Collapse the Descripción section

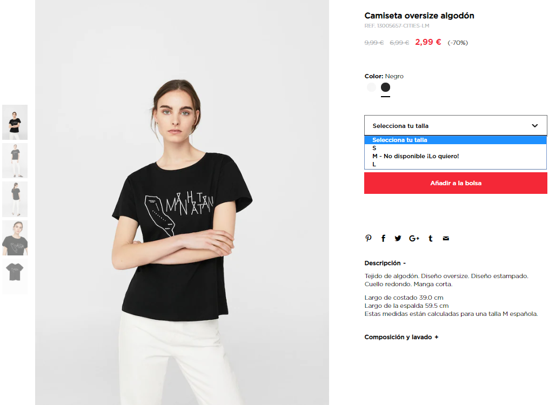tap(385, 263)
